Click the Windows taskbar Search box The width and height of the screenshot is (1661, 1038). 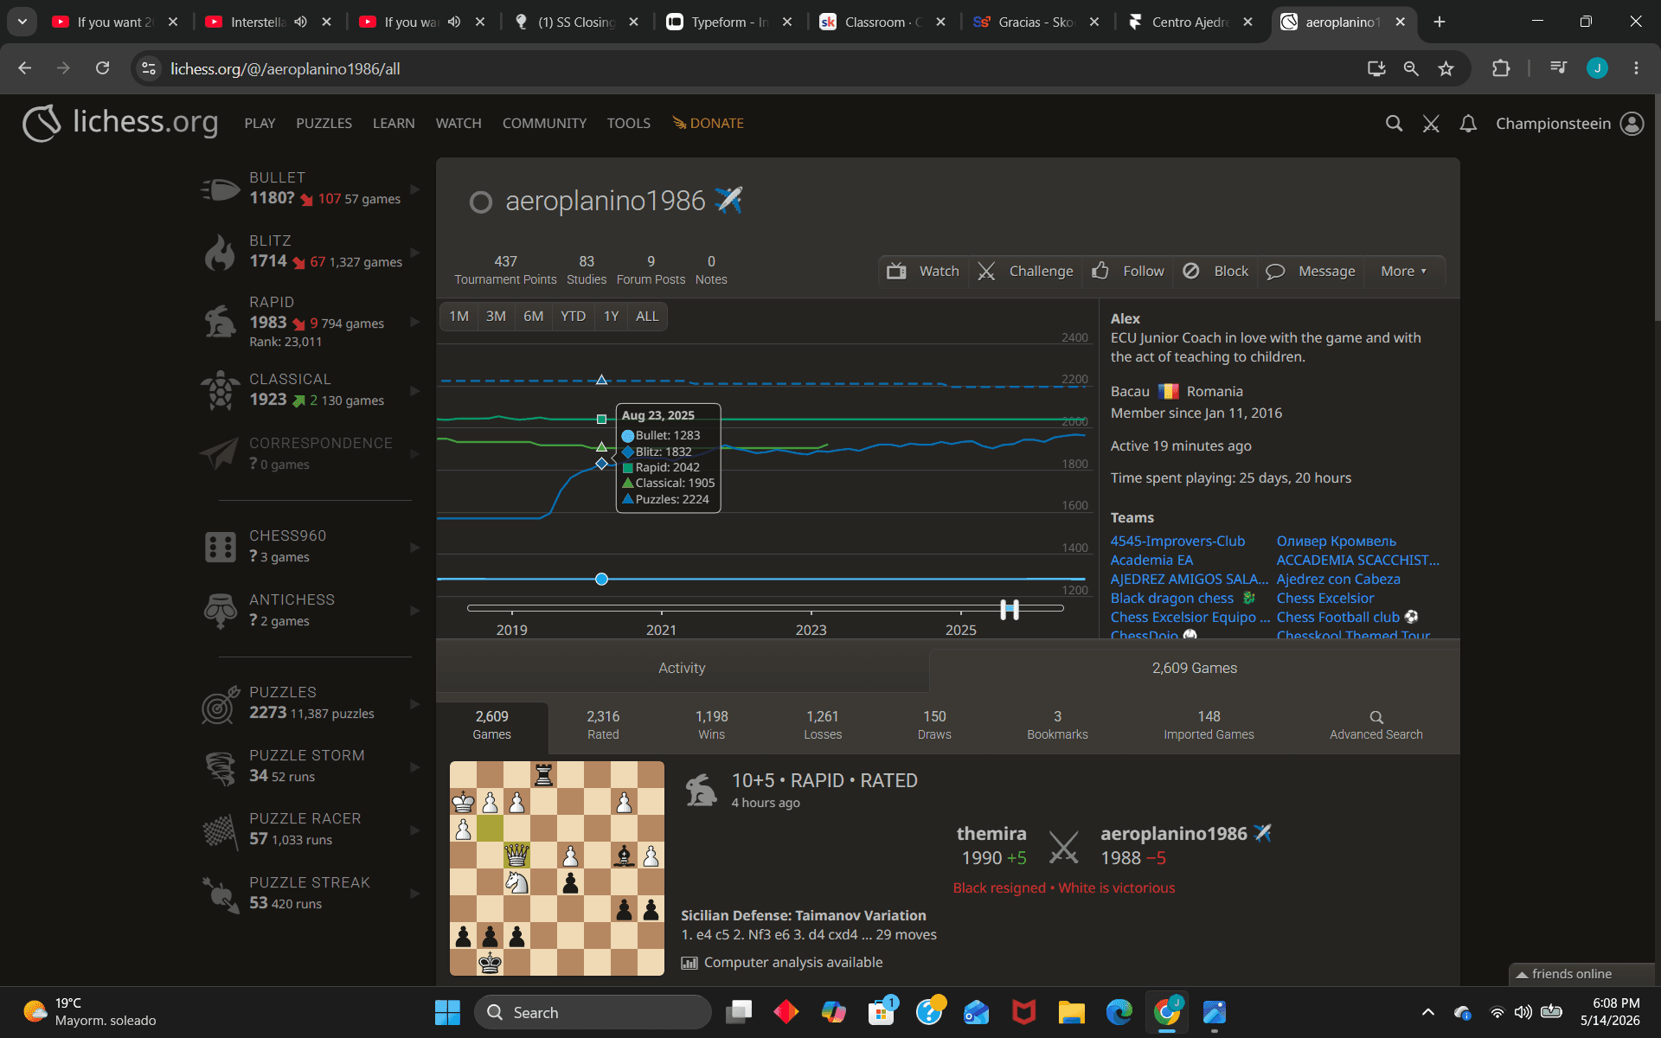click(x=593, y=1012)
